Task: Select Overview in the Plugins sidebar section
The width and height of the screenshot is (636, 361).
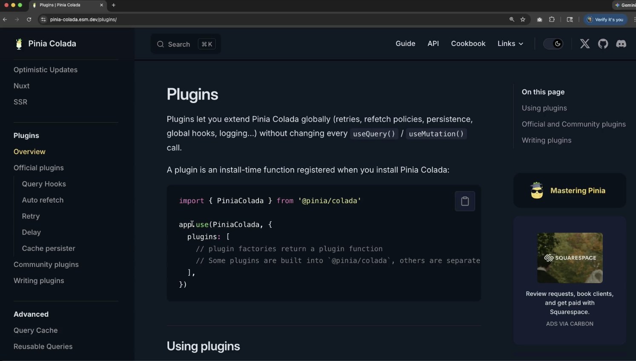Action: [x=29, y=152]
